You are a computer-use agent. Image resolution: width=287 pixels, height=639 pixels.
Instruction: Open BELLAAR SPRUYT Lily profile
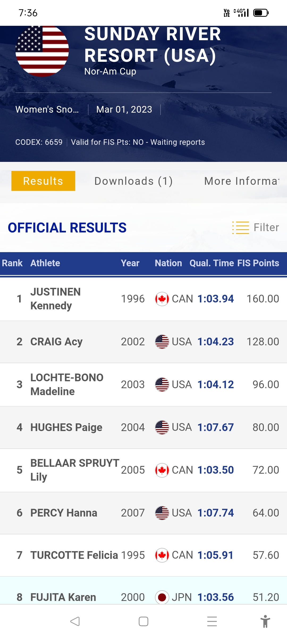[x=74, y=470]
